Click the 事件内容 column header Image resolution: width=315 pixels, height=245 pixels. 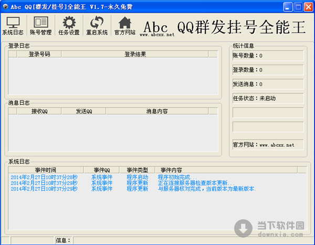pyautogui.click(x=226, y=170)
